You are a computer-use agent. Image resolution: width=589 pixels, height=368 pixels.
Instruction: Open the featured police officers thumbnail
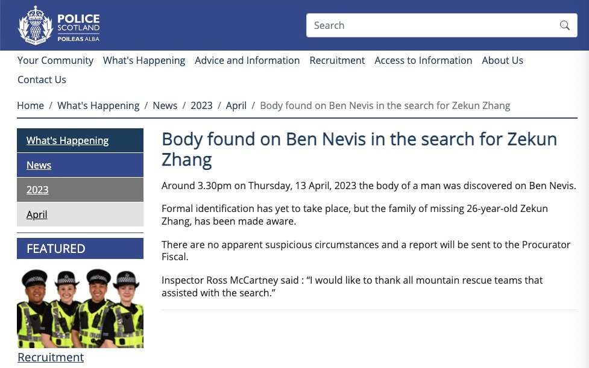(80, 308)
